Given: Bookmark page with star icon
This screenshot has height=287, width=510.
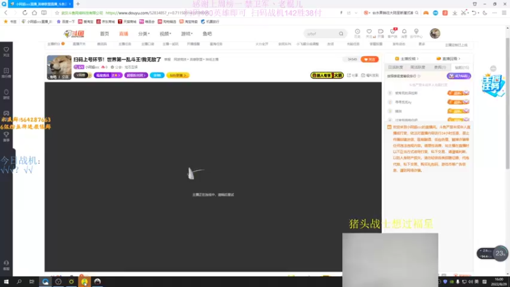Looking at the screenshot, I should pos(57,13).
